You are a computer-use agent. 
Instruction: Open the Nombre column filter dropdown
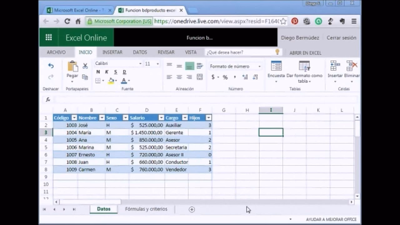click(102, 118)
